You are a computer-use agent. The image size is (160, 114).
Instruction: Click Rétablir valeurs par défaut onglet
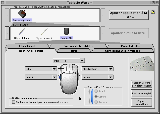[142, 84]
